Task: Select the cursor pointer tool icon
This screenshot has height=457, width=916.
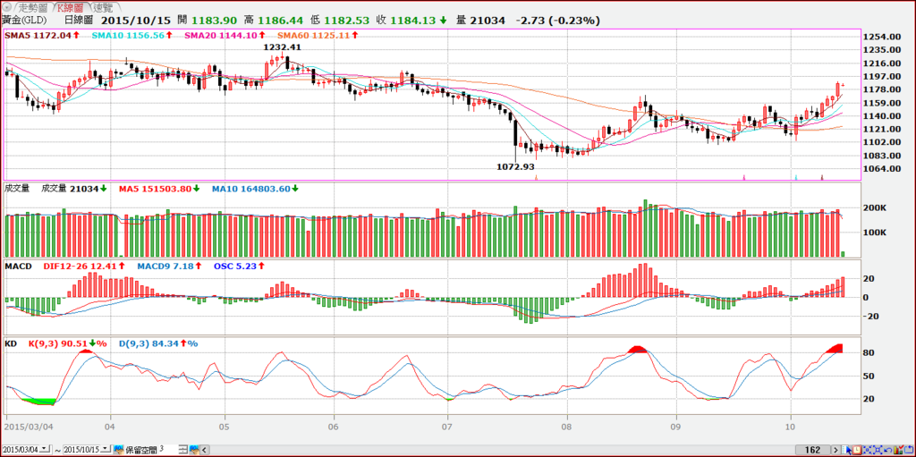Action: [846, 450]
